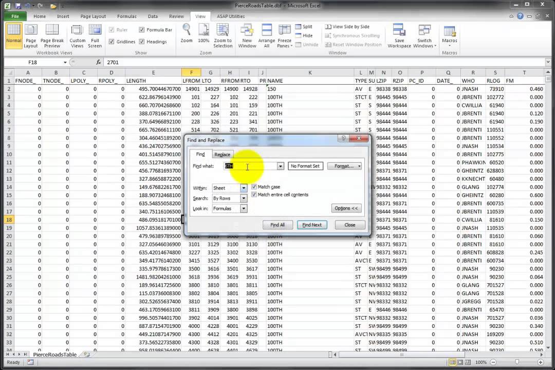The image size is (555, 370).
Task: Click the Find and Replace help button
Action: (343, 138)
